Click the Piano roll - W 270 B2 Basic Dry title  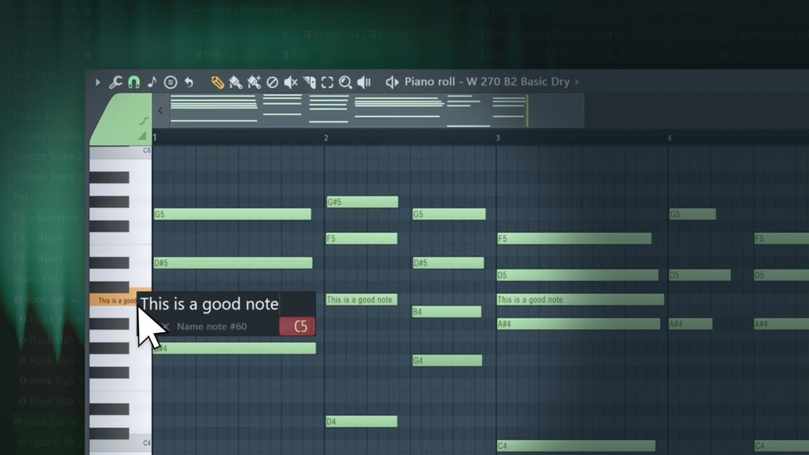[x=487, y=82]
